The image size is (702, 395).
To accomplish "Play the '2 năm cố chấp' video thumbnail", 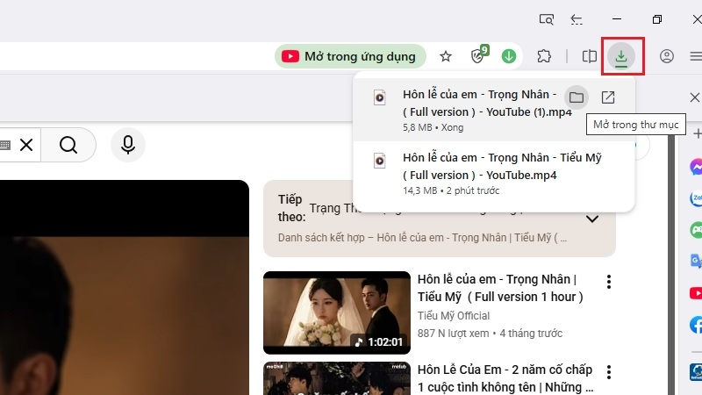I will tap(337, 378).
